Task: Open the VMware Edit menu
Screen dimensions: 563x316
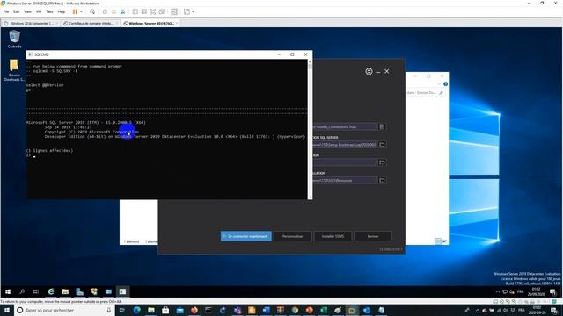Action: pyautogui.click(x=17, y=11)
